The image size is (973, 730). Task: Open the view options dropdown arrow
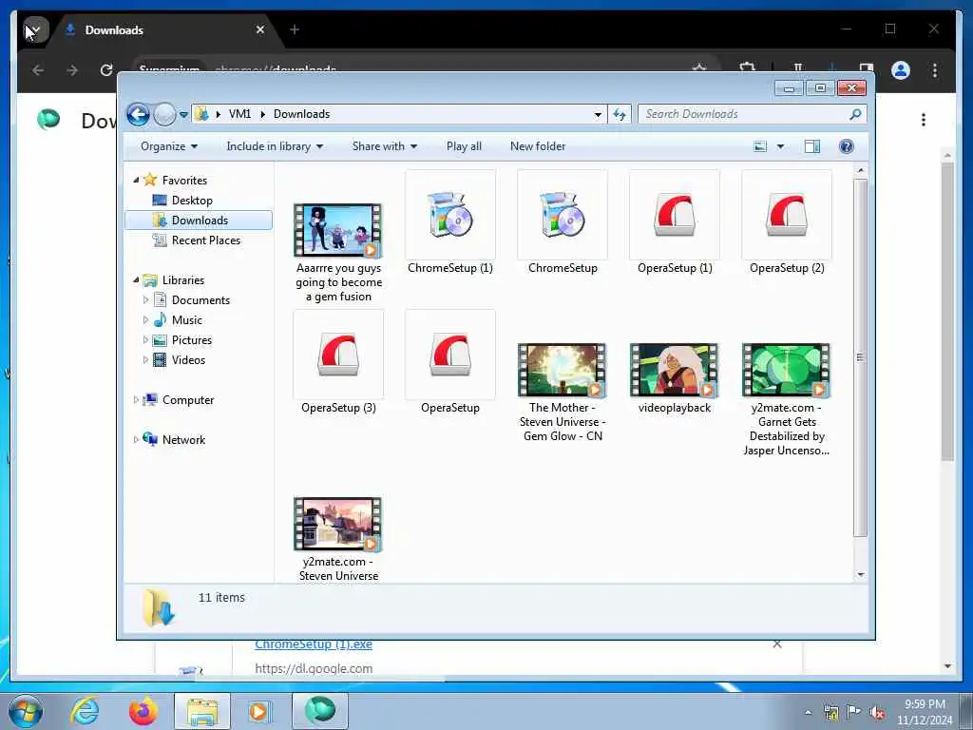pyautogui.click(x=781, y=146)
